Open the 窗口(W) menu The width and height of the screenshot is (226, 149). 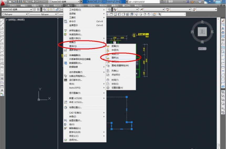[x=126, y=6]
